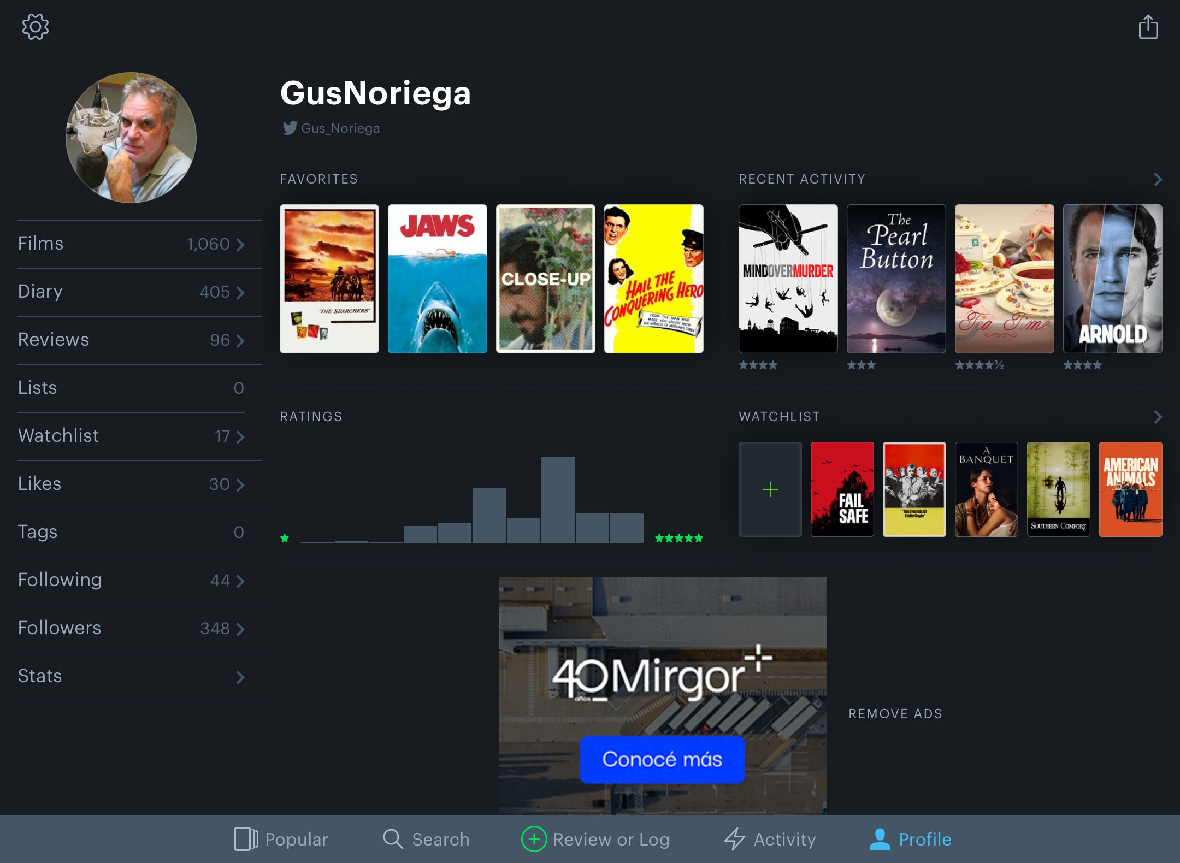Open the Jaws favorite poster

click(x=437, y=279)
